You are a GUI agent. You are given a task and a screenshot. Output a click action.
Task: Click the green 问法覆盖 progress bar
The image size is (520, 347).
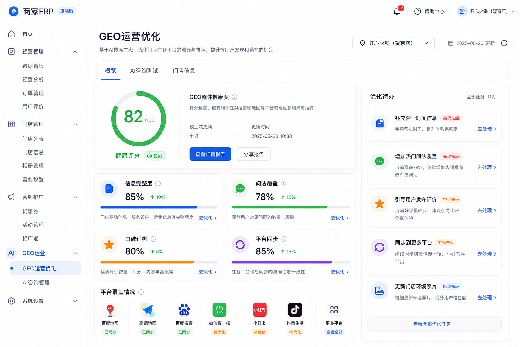pos(290,207)
